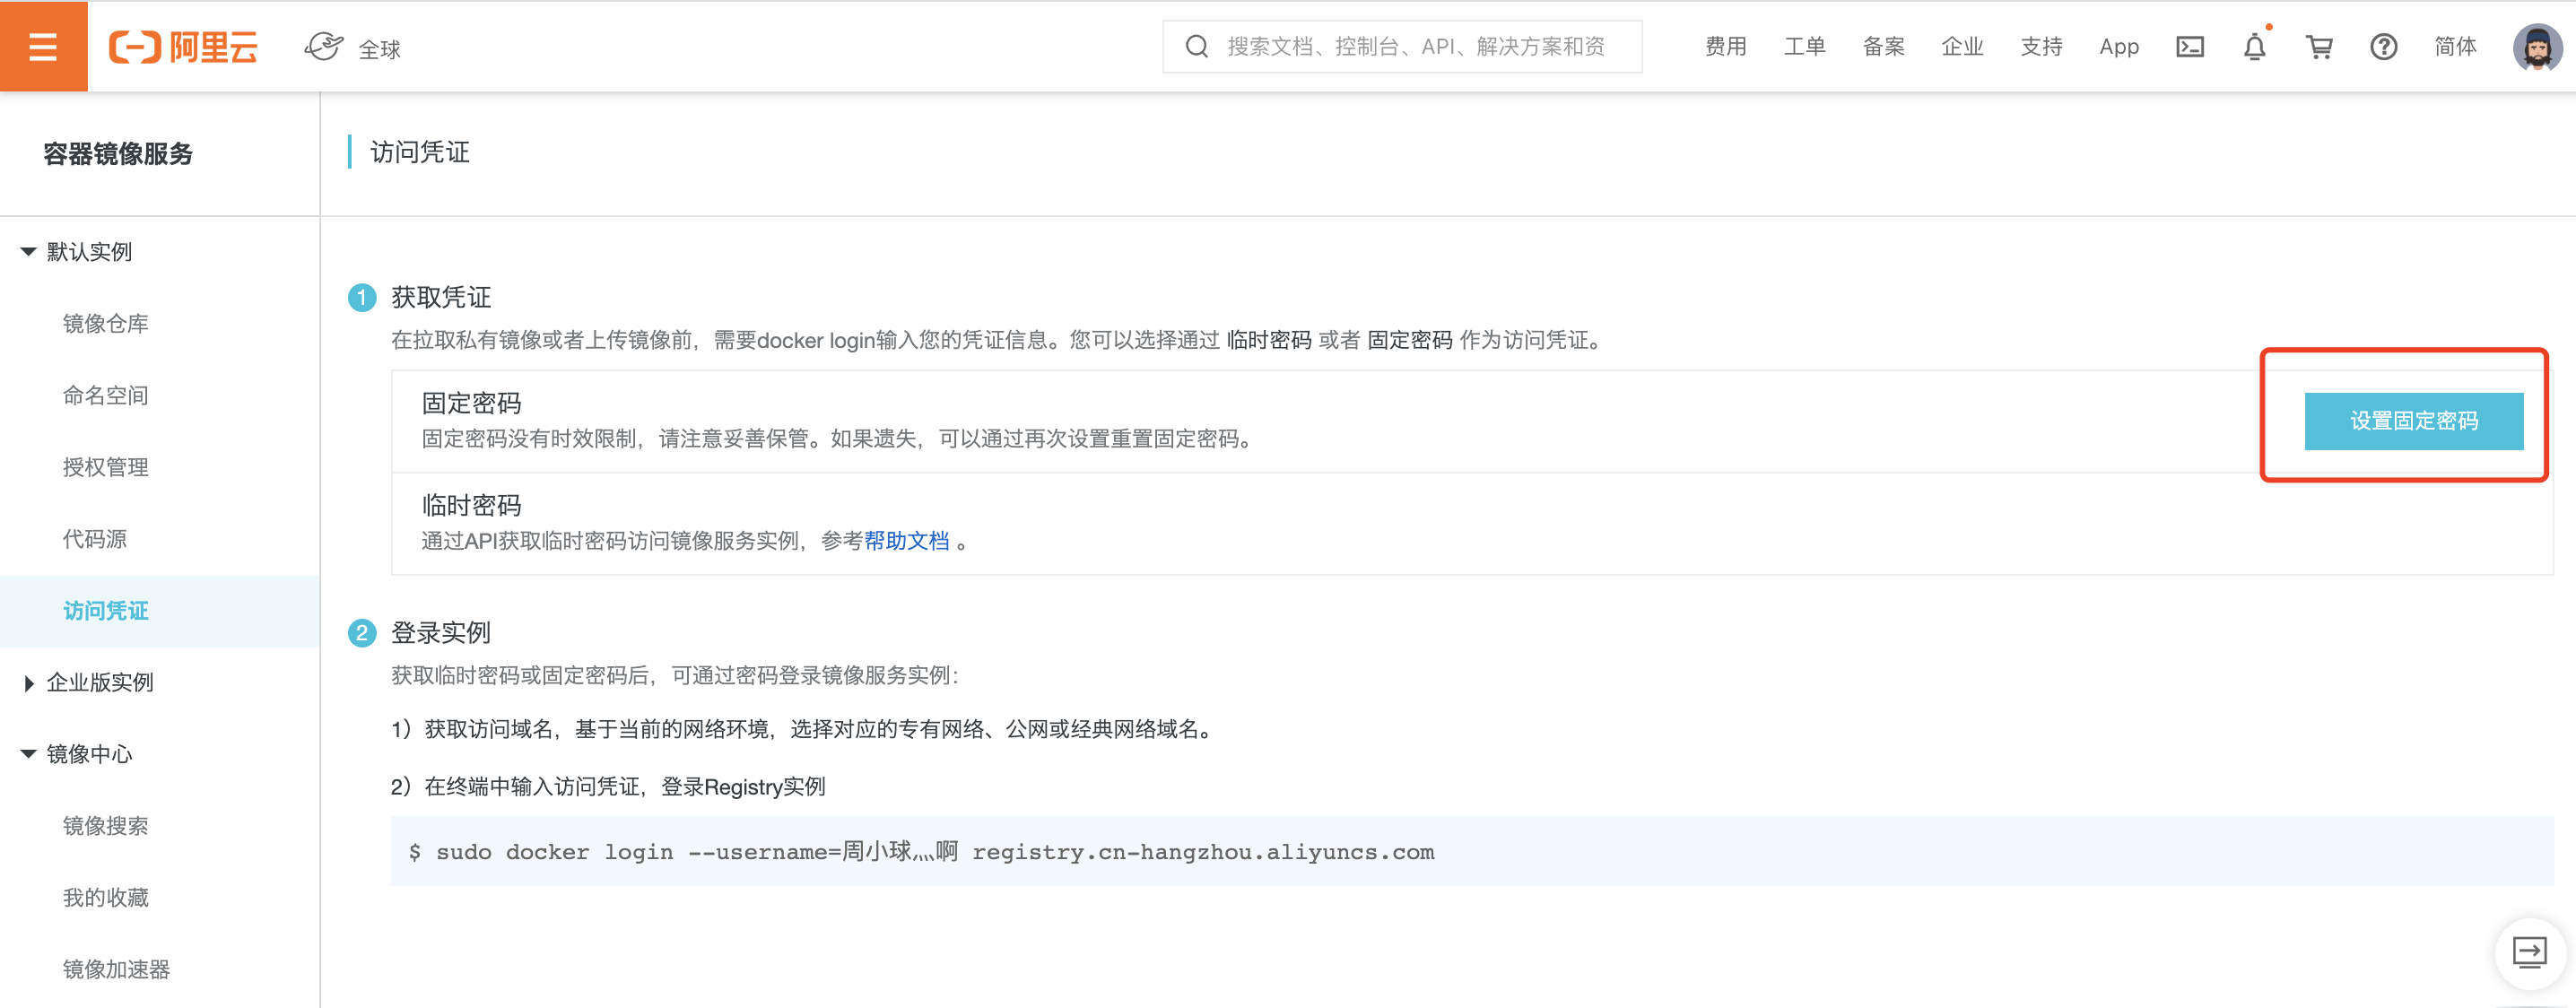This screenshot has height=1008, width=2576.
Task: Click the help question mark icon
Action: pyautogui.click(x=2384, y=46)
